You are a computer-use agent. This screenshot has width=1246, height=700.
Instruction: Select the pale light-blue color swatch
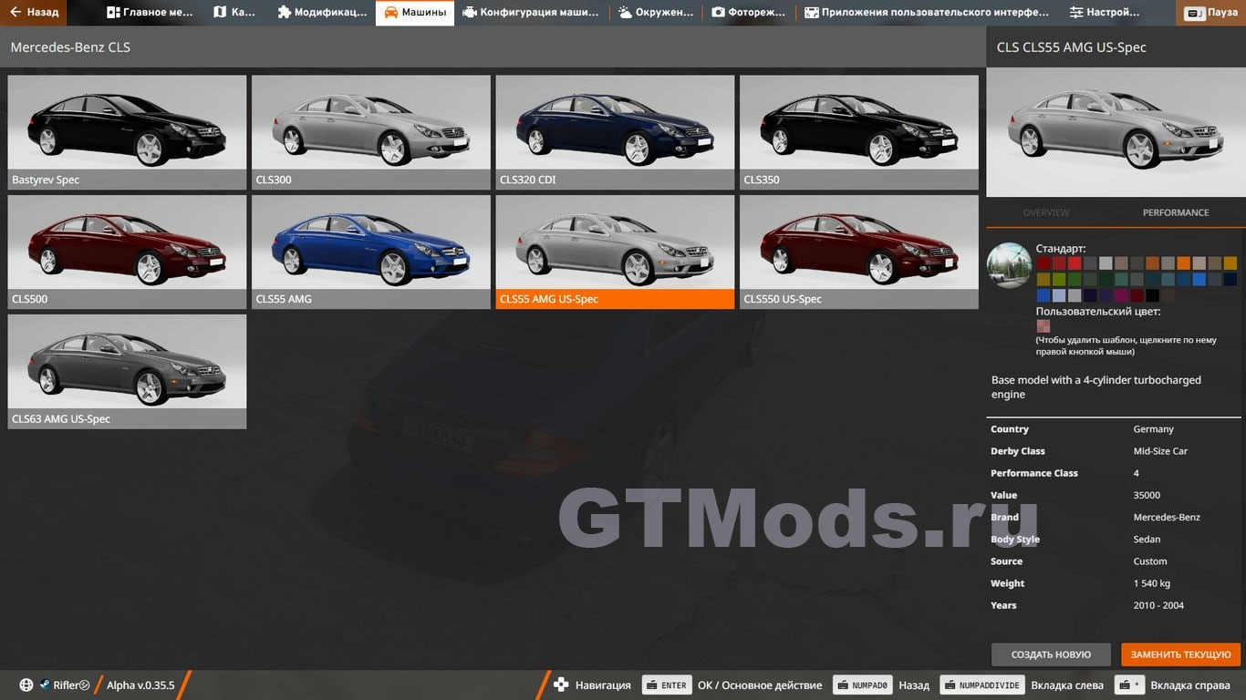1059,295
